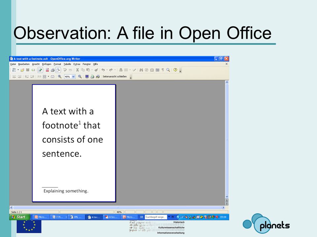Click the Format Paintbrush icon
This screenshot has height=237, width=317.
point(96,70)
